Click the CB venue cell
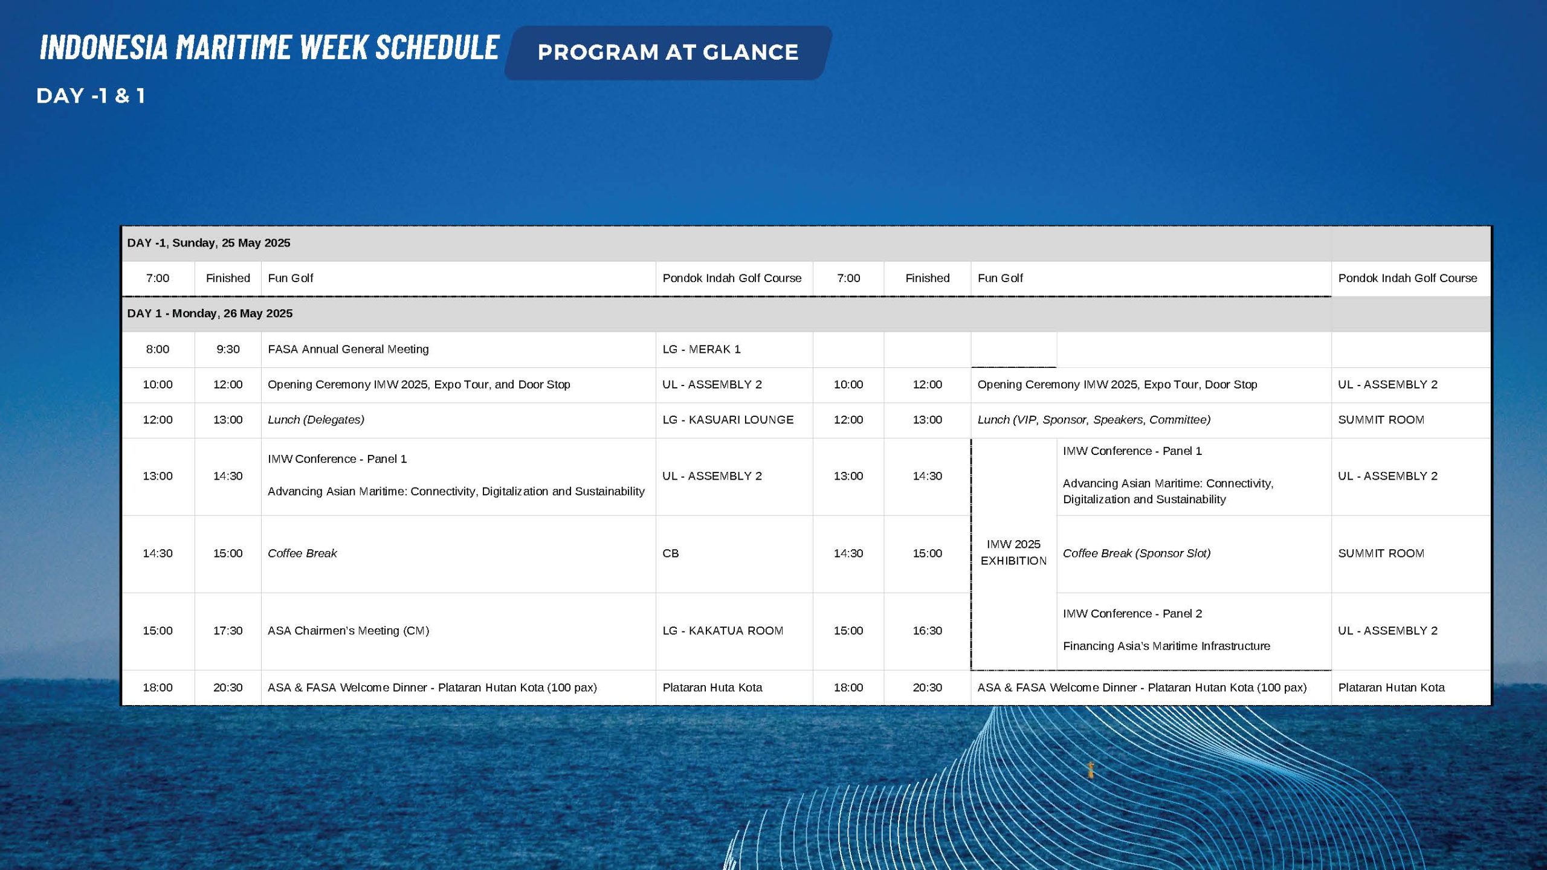Image resolution: width=1547 pixels, height=870 pixels. 734,553
